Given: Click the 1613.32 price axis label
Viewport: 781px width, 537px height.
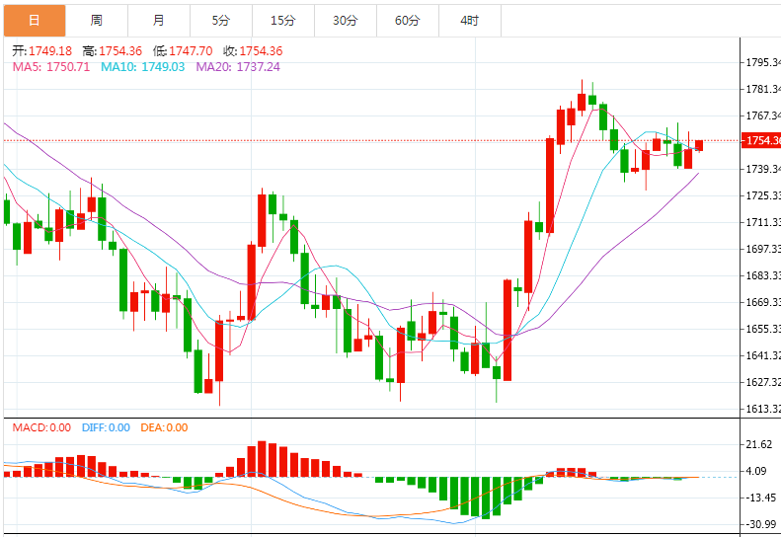Looking at the screenshot, I should (x=763, y=409).
